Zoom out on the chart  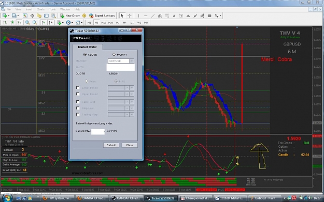pos(35,22)
